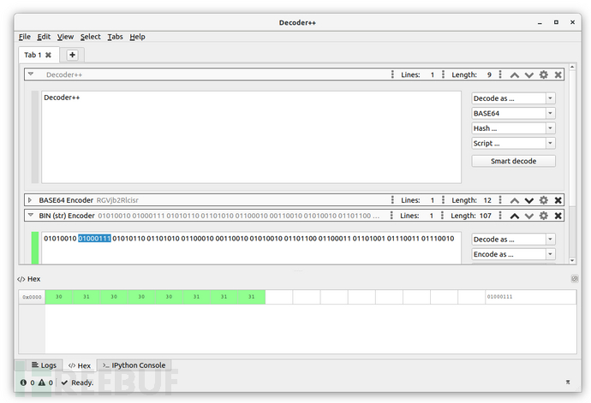Add a new tab with plus button
Viewport: 591px width, 403px height.
[x=72, y=55]
